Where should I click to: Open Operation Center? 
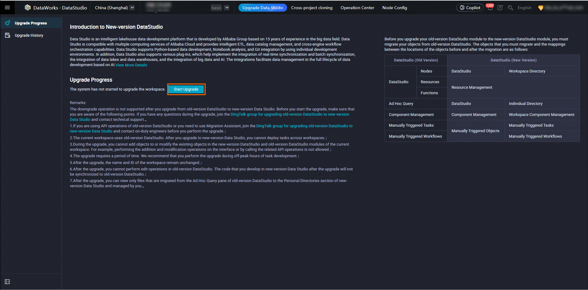pyautogui.click(x=357, y=8)
